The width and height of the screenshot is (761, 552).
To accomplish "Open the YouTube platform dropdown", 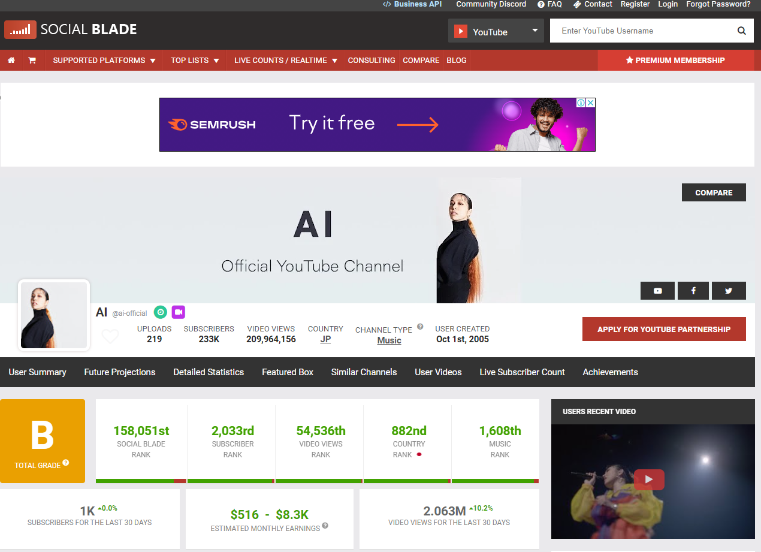I will point(496,31).
